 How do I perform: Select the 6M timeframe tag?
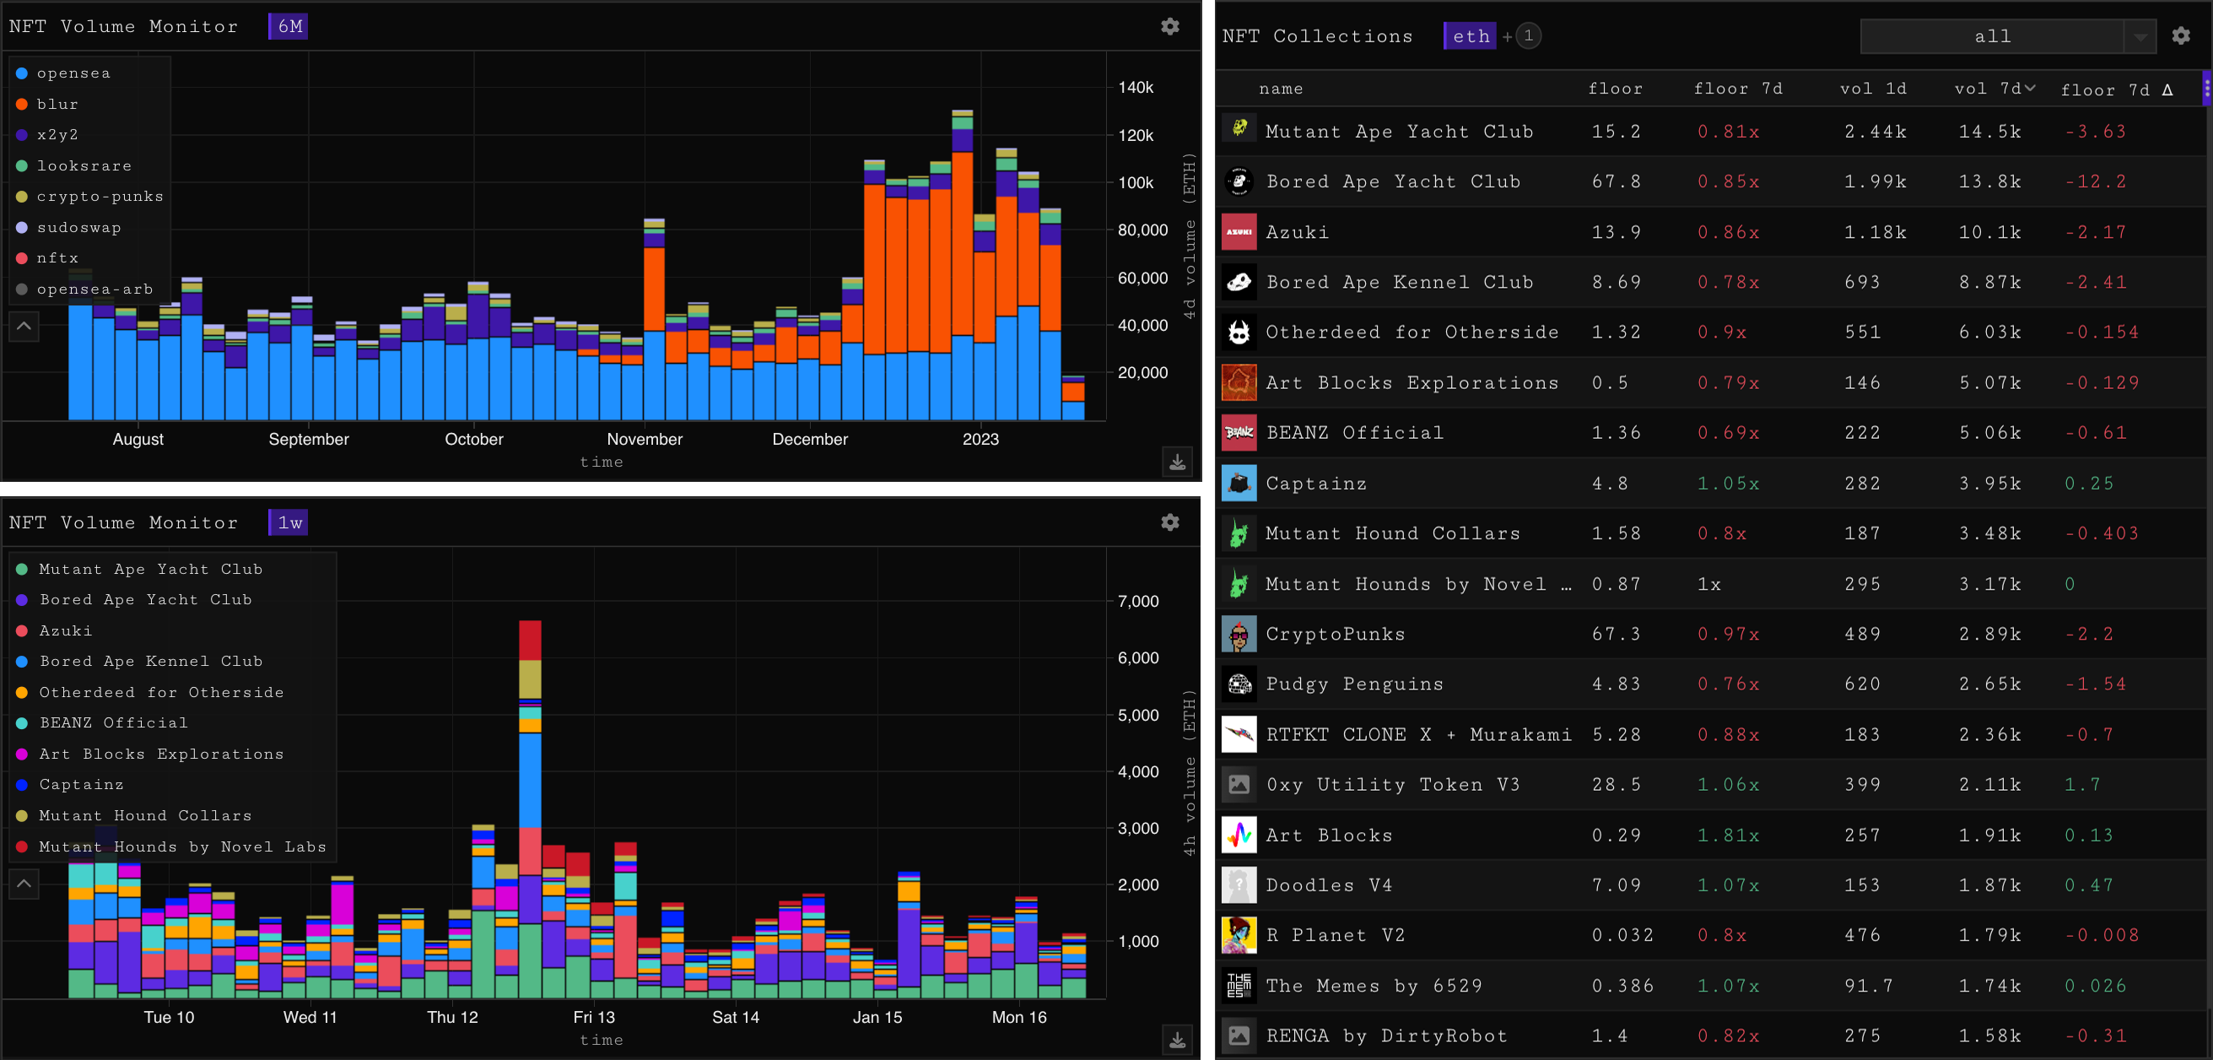[289, 27]
